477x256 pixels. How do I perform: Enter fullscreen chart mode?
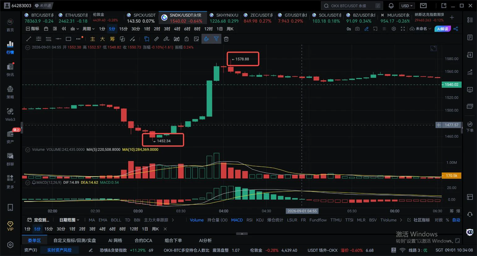[x=403, y=29]
